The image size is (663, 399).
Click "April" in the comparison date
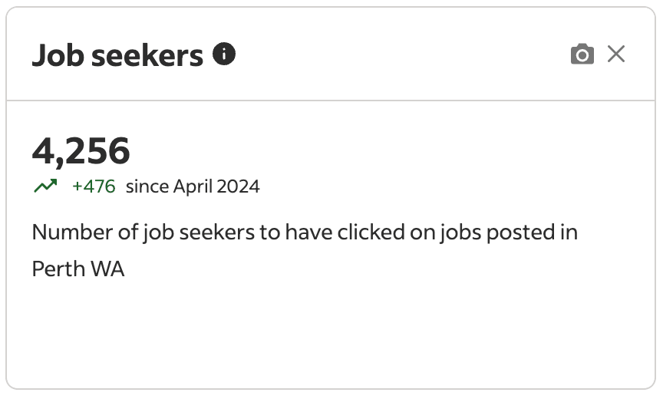pyautogui.click(x=193, y=186)
